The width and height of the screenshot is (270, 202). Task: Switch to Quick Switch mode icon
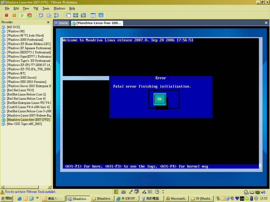(76, 15)
